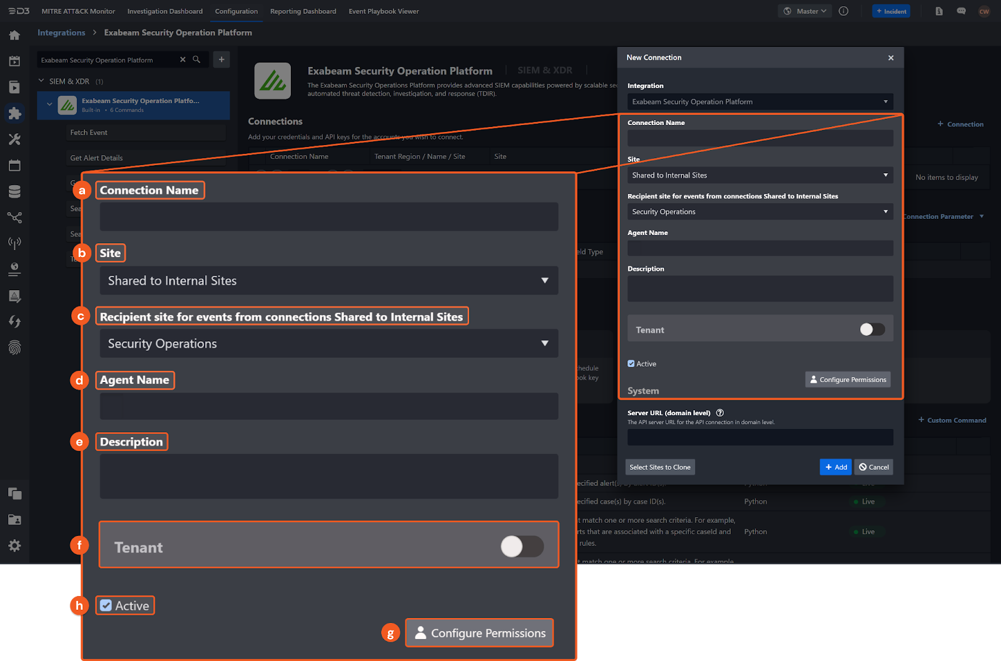Expand the Shared to Internal Sites dropdown

tap(760, 175)
